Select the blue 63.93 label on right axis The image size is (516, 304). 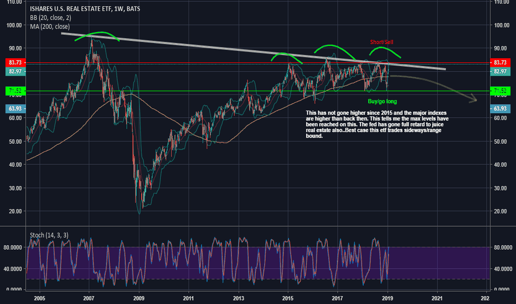[500, 108]
